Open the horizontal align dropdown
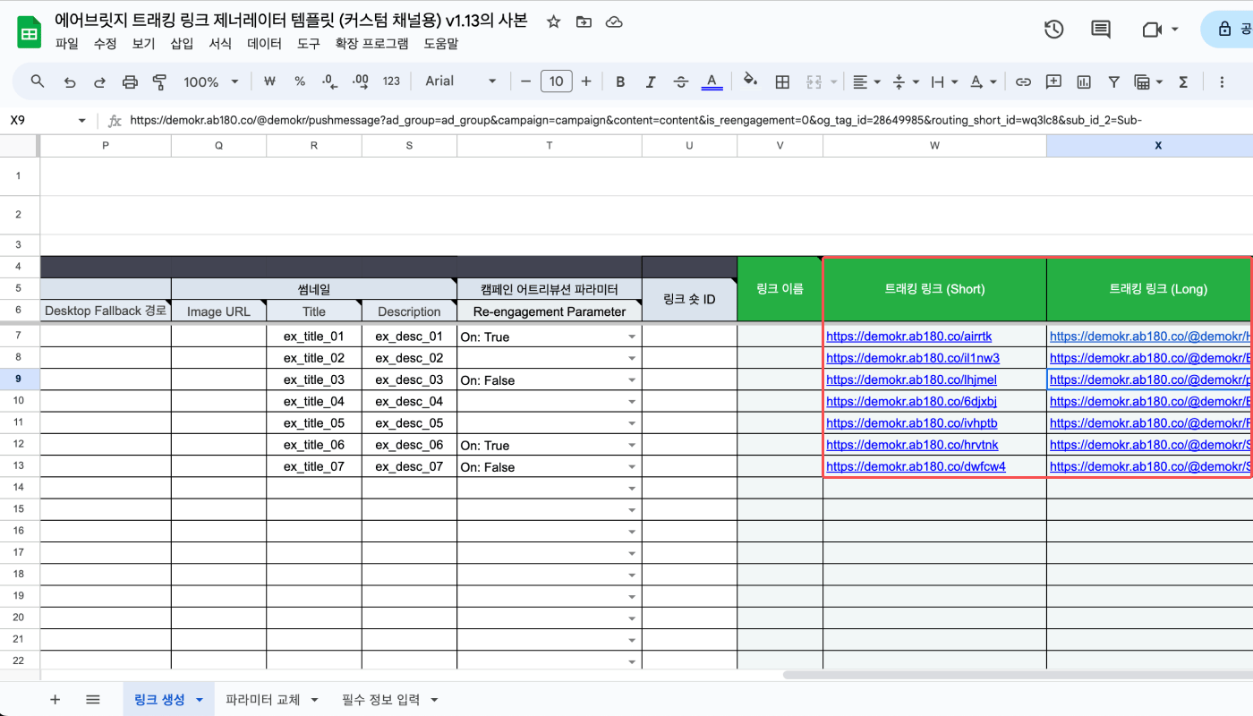The width and height of the screenshot is (1253, 716). tap(865, 81)
